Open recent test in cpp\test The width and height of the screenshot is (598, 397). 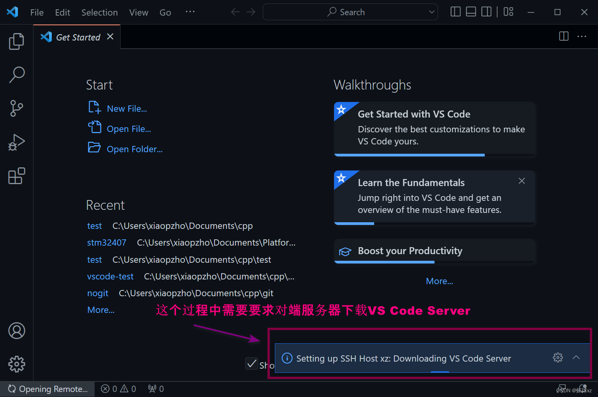pyautogui.click(x=95, y=260)
